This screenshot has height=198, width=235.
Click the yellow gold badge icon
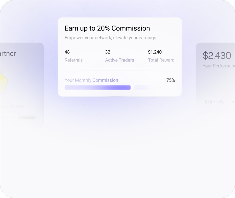[3, 82]
